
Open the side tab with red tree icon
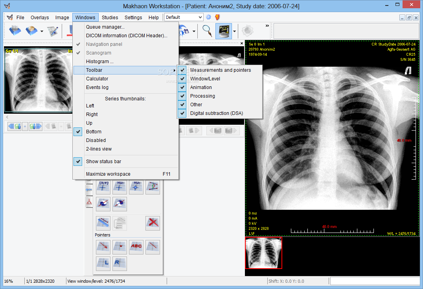(89, 202)
